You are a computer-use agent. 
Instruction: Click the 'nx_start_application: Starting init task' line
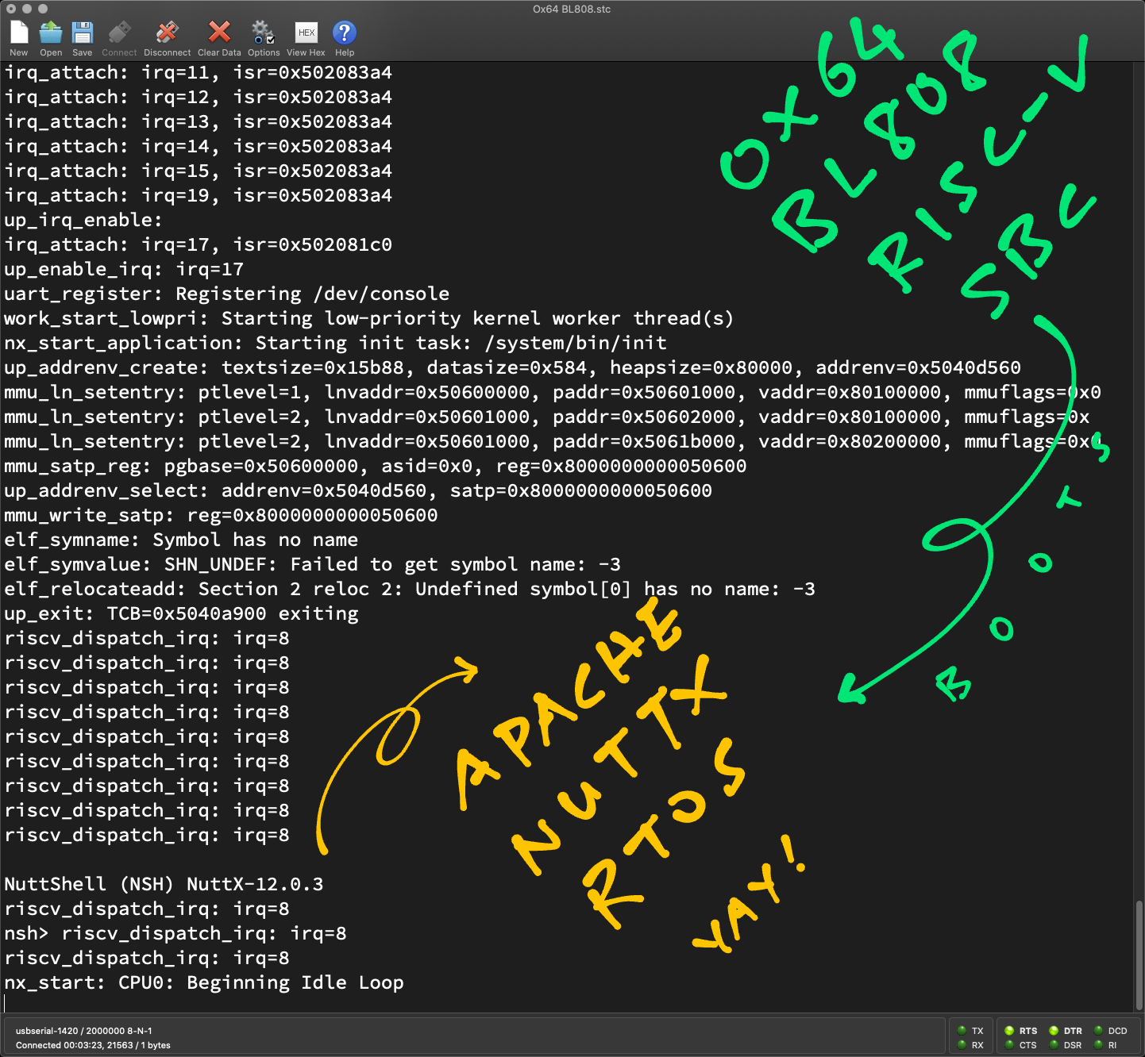click(x=335, y=343)
